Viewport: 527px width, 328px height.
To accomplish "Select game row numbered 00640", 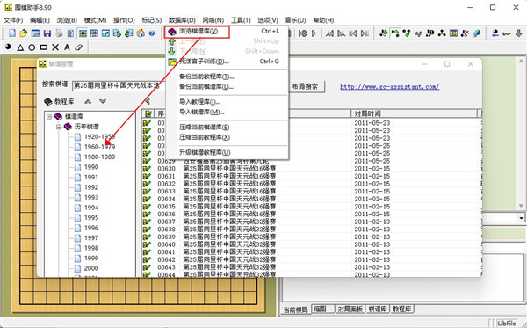I will point(311,244).
